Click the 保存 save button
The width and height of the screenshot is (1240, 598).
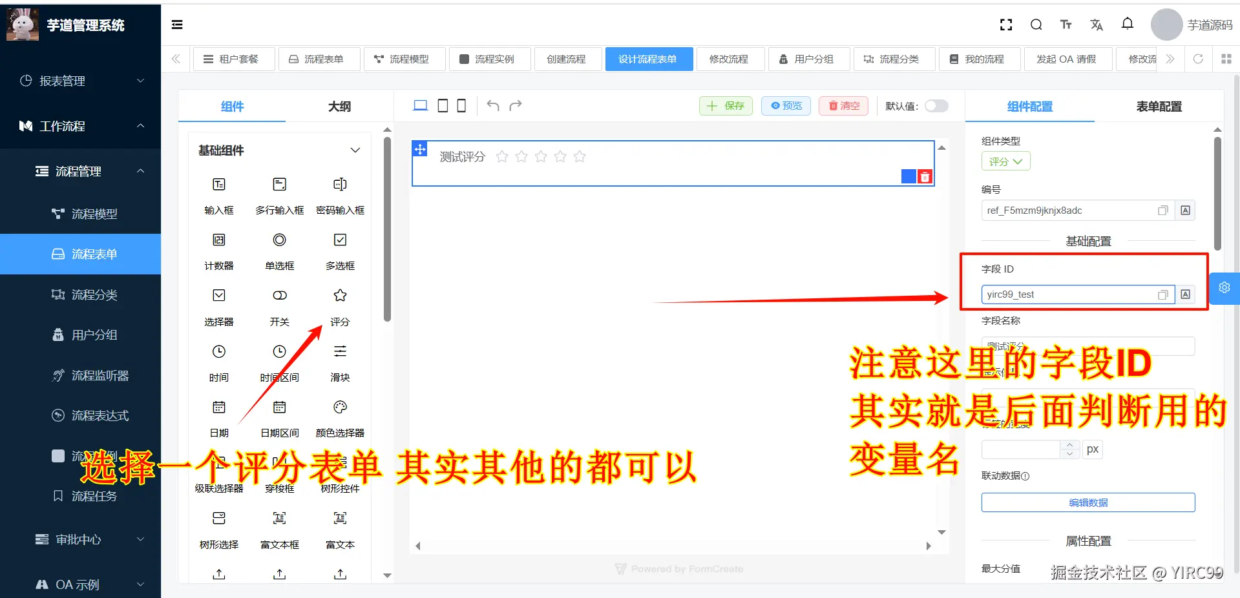click(x=725, y=105)
